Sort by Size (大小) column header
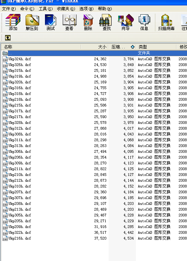187x261 pixels. (x=95, y=47)
